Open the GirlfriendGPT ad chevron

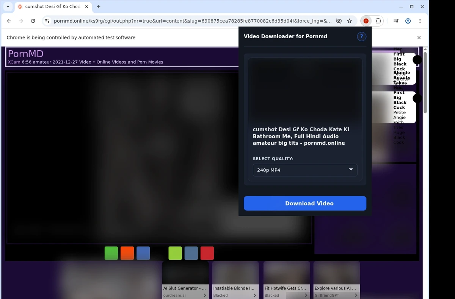[356, 295]
